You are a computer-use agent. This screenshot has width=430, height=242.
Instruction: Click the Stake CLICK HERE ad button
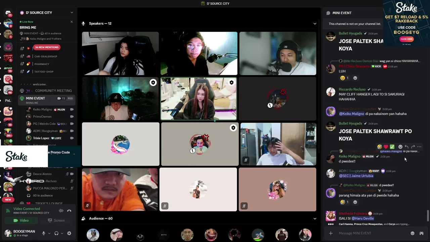406,39
